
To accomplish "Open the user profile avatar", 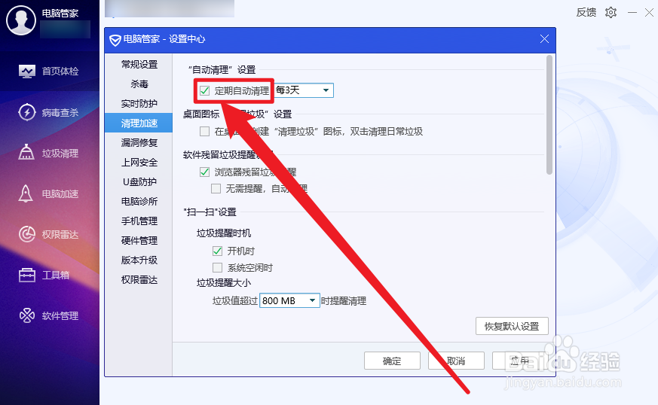I will [21, 20].
